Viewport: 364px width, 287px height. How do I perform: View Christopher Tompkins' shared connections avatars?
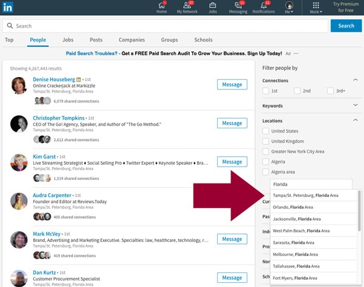pyautogui.click(x=42, y=140)
